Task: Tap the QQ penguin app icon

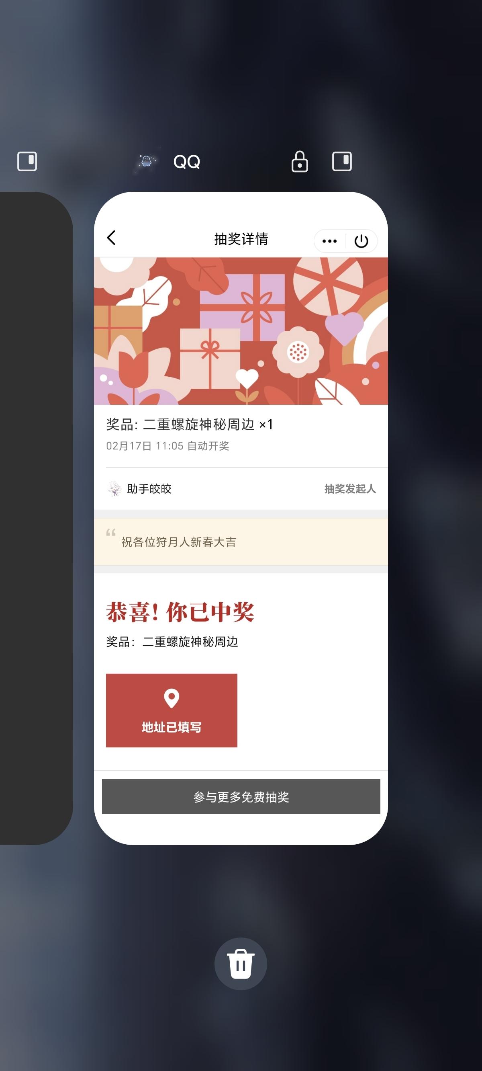Action: [x=146, y=161]
